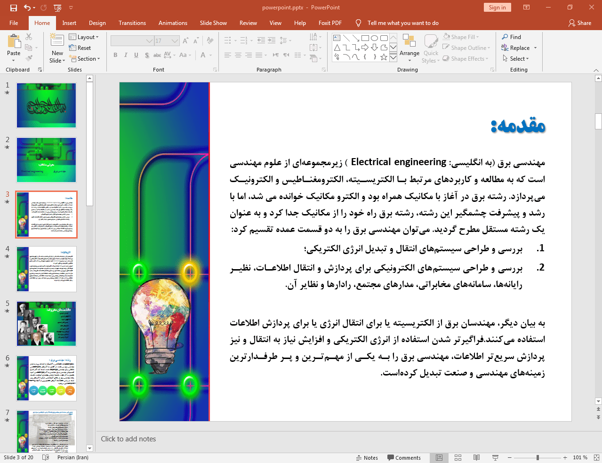Toggle Italic formatting
The width and height of the screenshot is (602, 463).
click(x=126, y=55)
